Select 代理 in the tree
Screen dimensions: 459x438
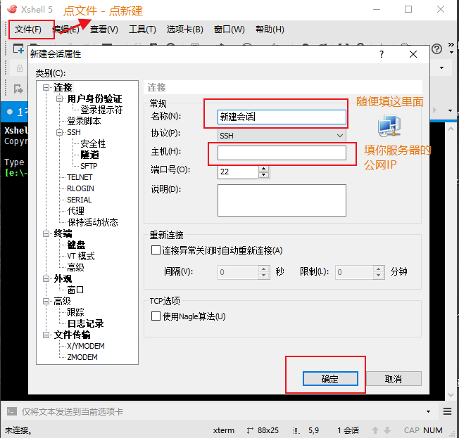tap(75, 211)
